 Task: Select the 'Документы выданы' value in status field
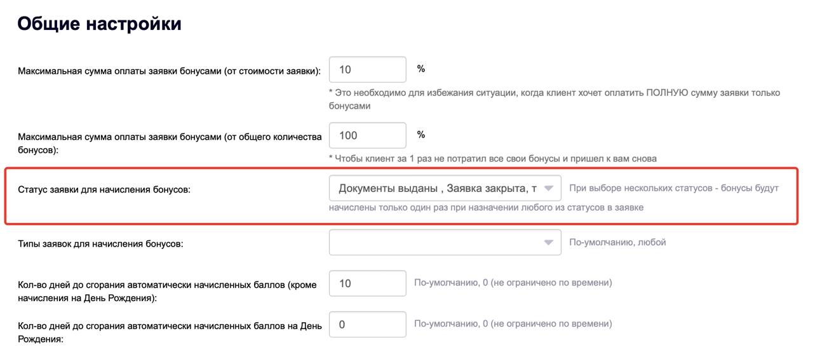tap(387, 188)
